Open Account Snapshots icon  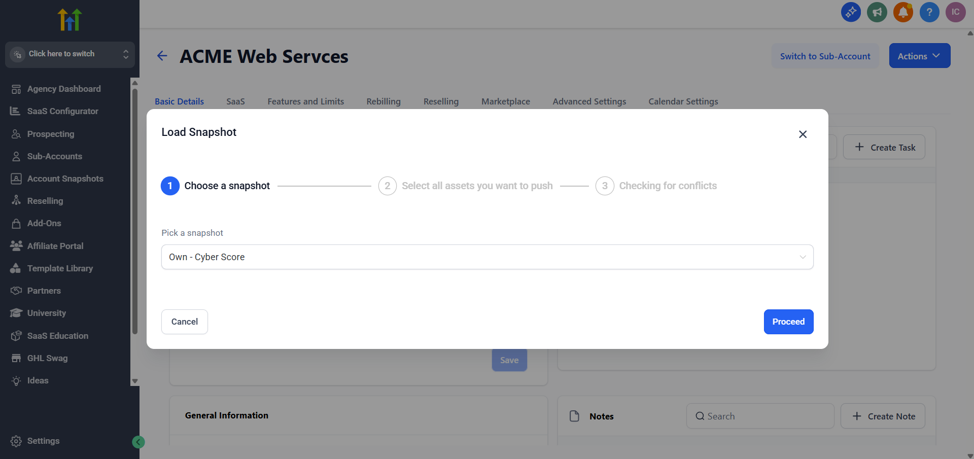pos(16,179)
